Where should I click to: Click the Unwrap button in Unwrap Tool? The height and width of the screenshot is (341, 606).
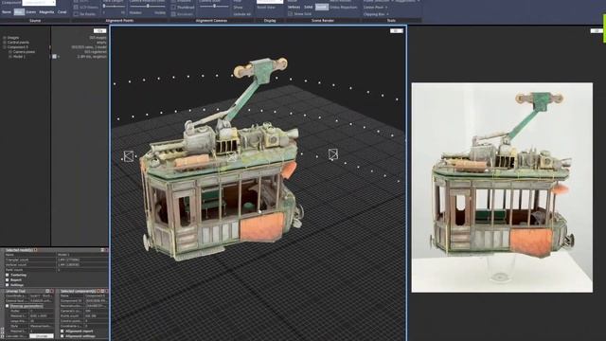[42, 336]
